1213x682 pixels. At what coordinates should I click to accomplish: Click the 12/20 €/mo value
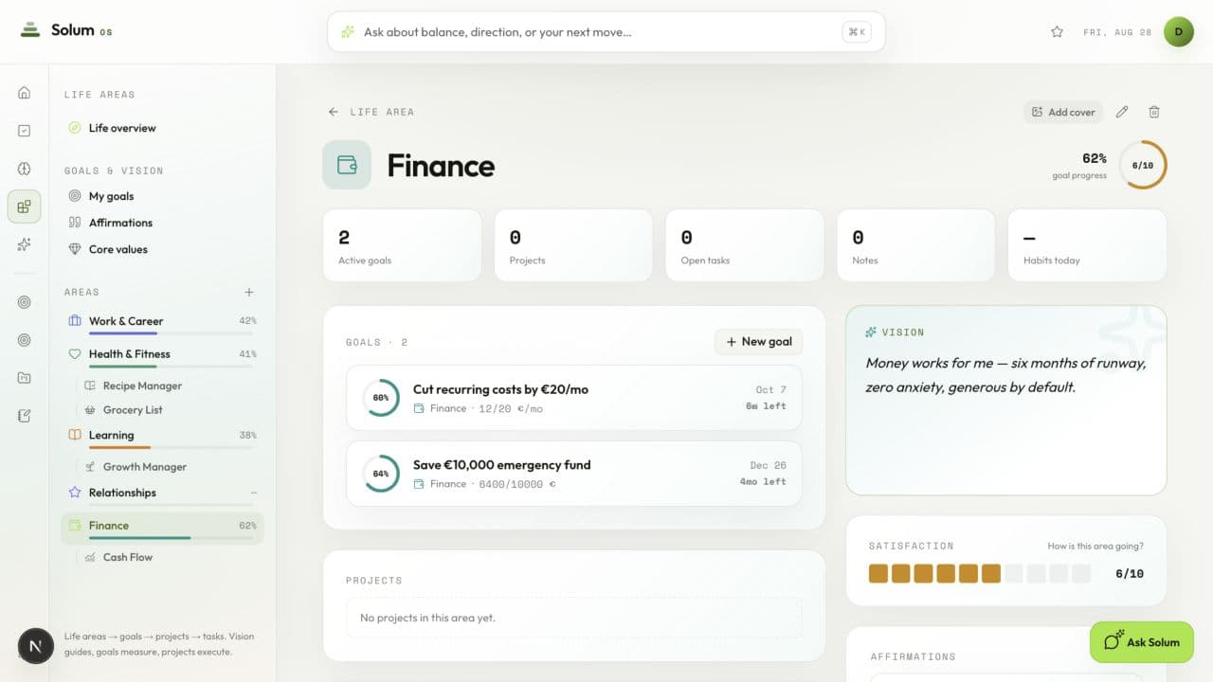(511, 409)
